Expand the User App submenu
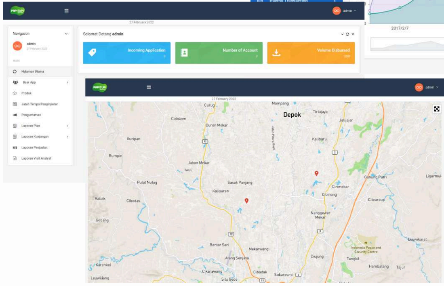444x286 pixels. click(67, 82)
